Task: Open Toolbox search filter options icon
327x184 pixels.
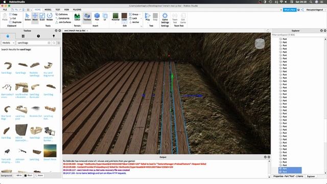Action: point(59,43)
